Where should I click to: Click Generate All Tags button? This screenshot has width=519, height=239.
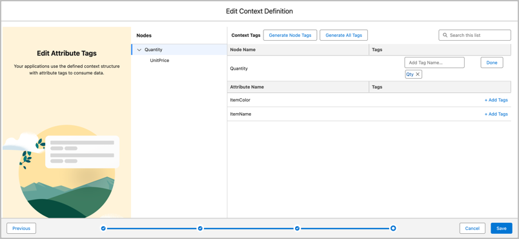343,35
